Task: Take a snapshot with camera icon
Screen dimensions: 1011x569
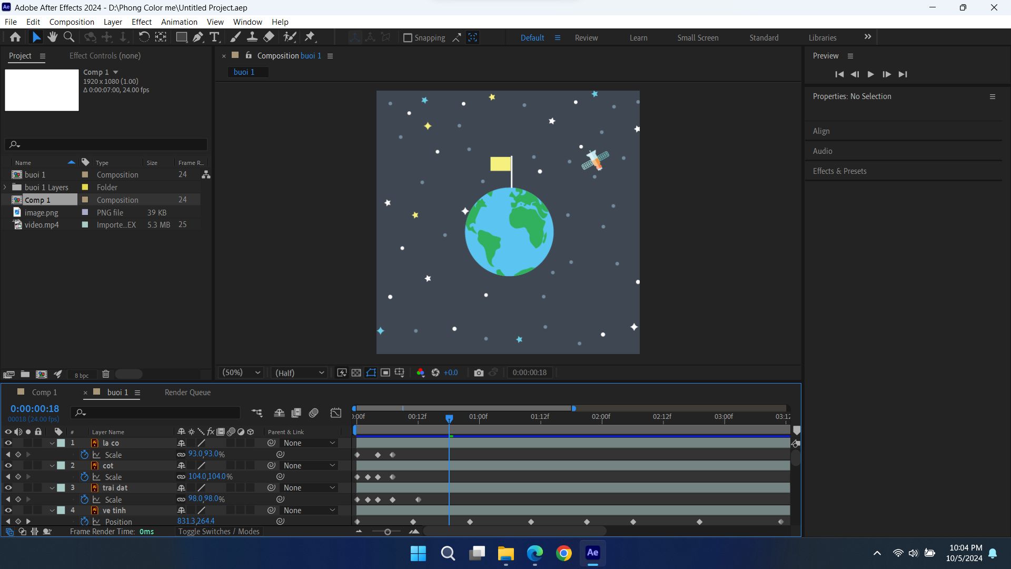Action: coord(479,372)
